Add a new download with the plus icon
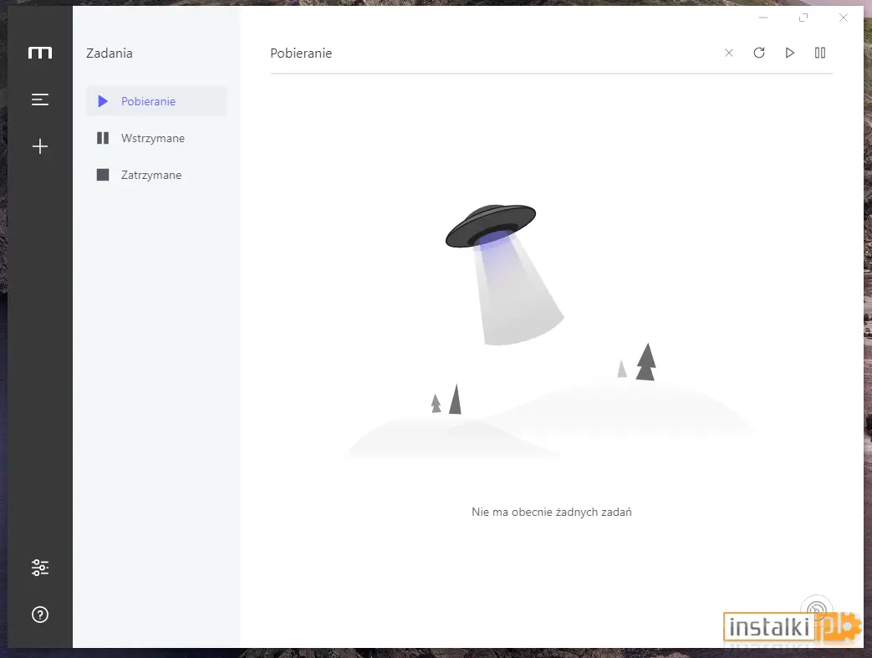 coord(40,146)
